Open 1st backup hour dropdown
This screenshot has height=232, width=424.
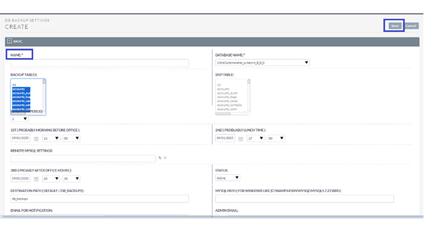coord(50,138)
